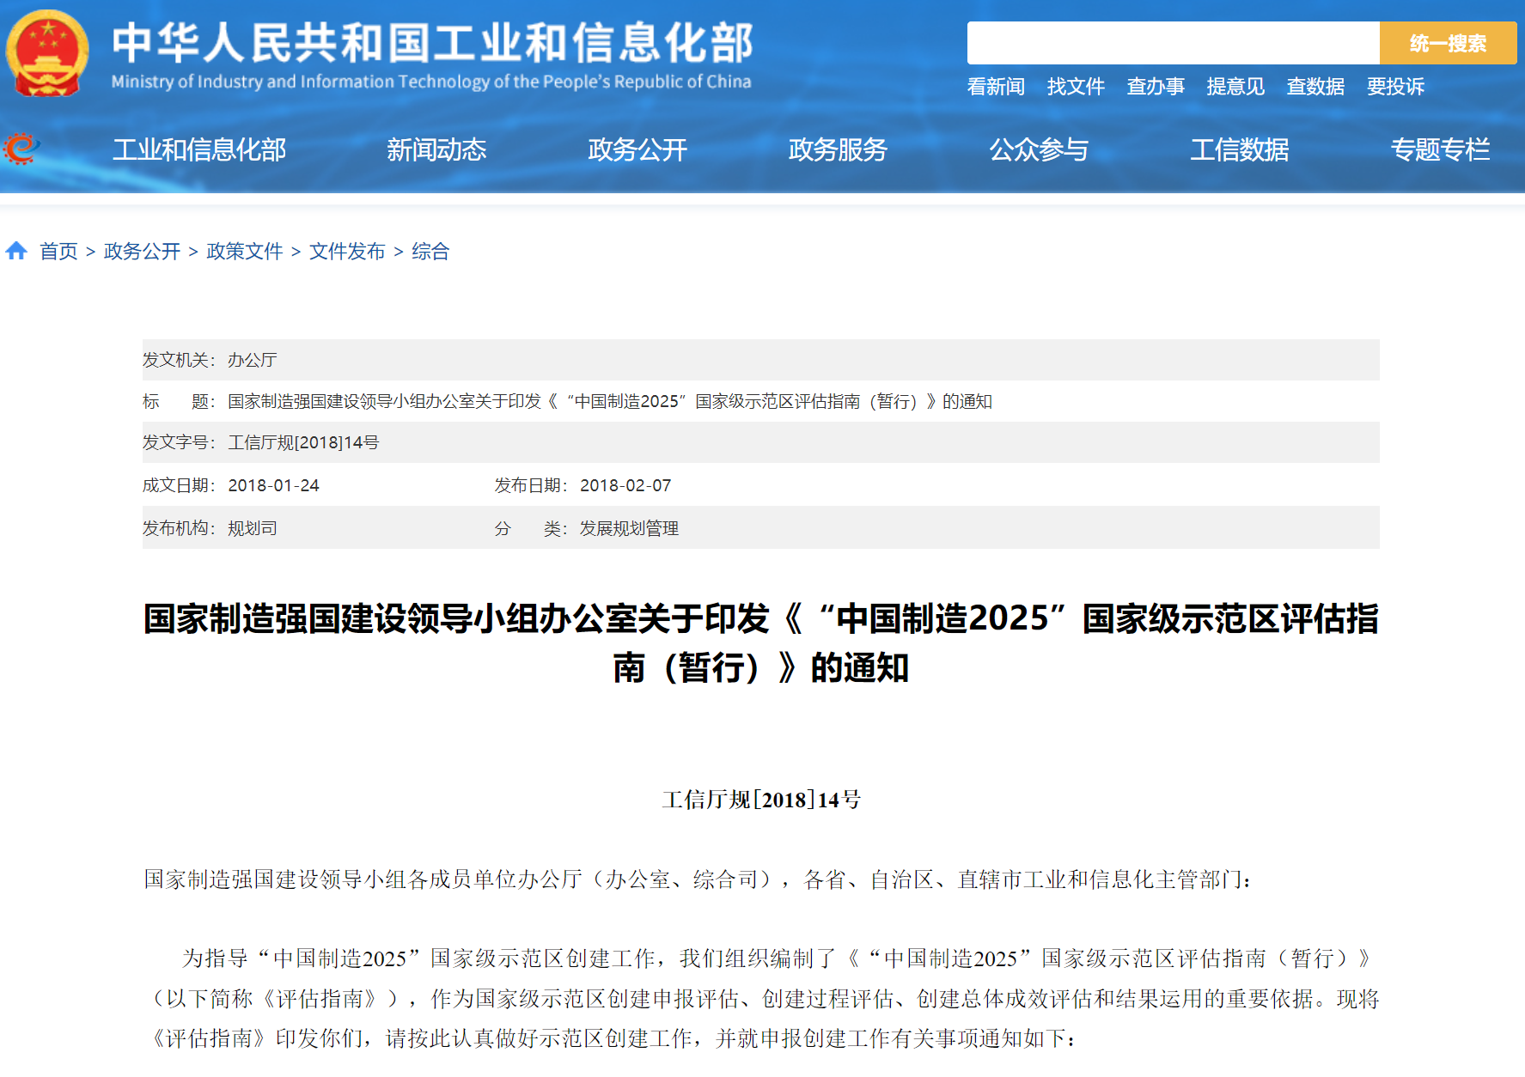The width and height of the screenshot is (1525, 1077).
Task: Open 政务服务 navigation menu
Action: [x=838, y=150]
